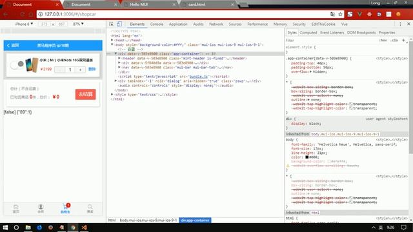The image size is (413, 232).
Task: Expand the div role=dialog node
Action: coord(116,81)
